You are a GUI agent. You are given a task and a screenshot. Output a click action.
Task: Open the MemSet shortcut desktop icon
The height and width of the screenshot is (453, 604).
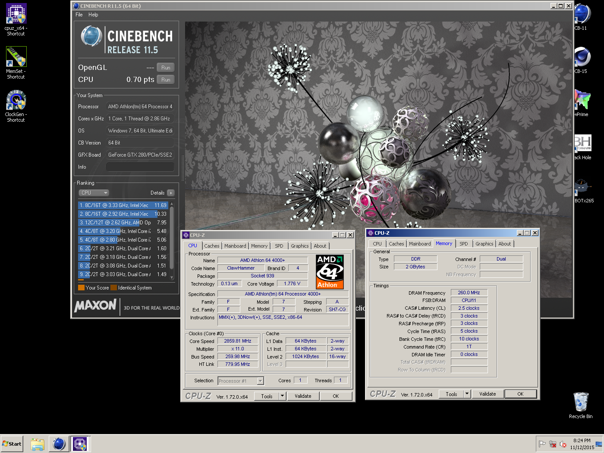tap(16, 63)
